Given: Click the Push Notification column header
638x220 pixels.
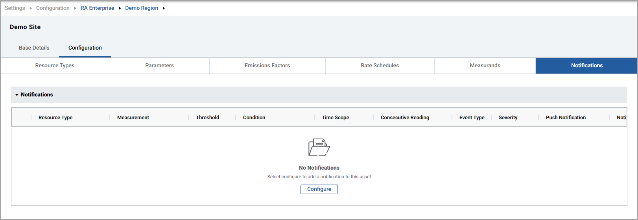Looking at the screenshot, I should [x=566, y=118].
